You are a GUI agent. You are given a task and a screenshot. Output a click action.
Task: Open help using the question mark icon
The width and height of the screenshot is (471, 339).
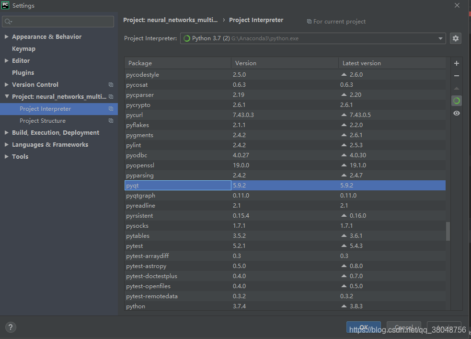[10, 327]
